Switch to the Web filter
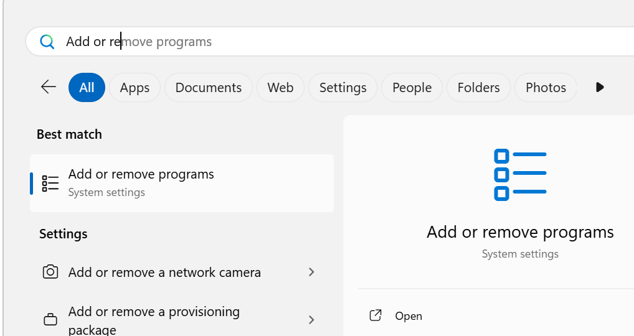 tap(280, 88)
